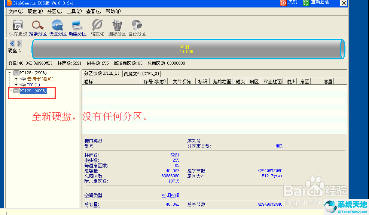Collapse the HD128 (29GB) tree node

point(10,73)
